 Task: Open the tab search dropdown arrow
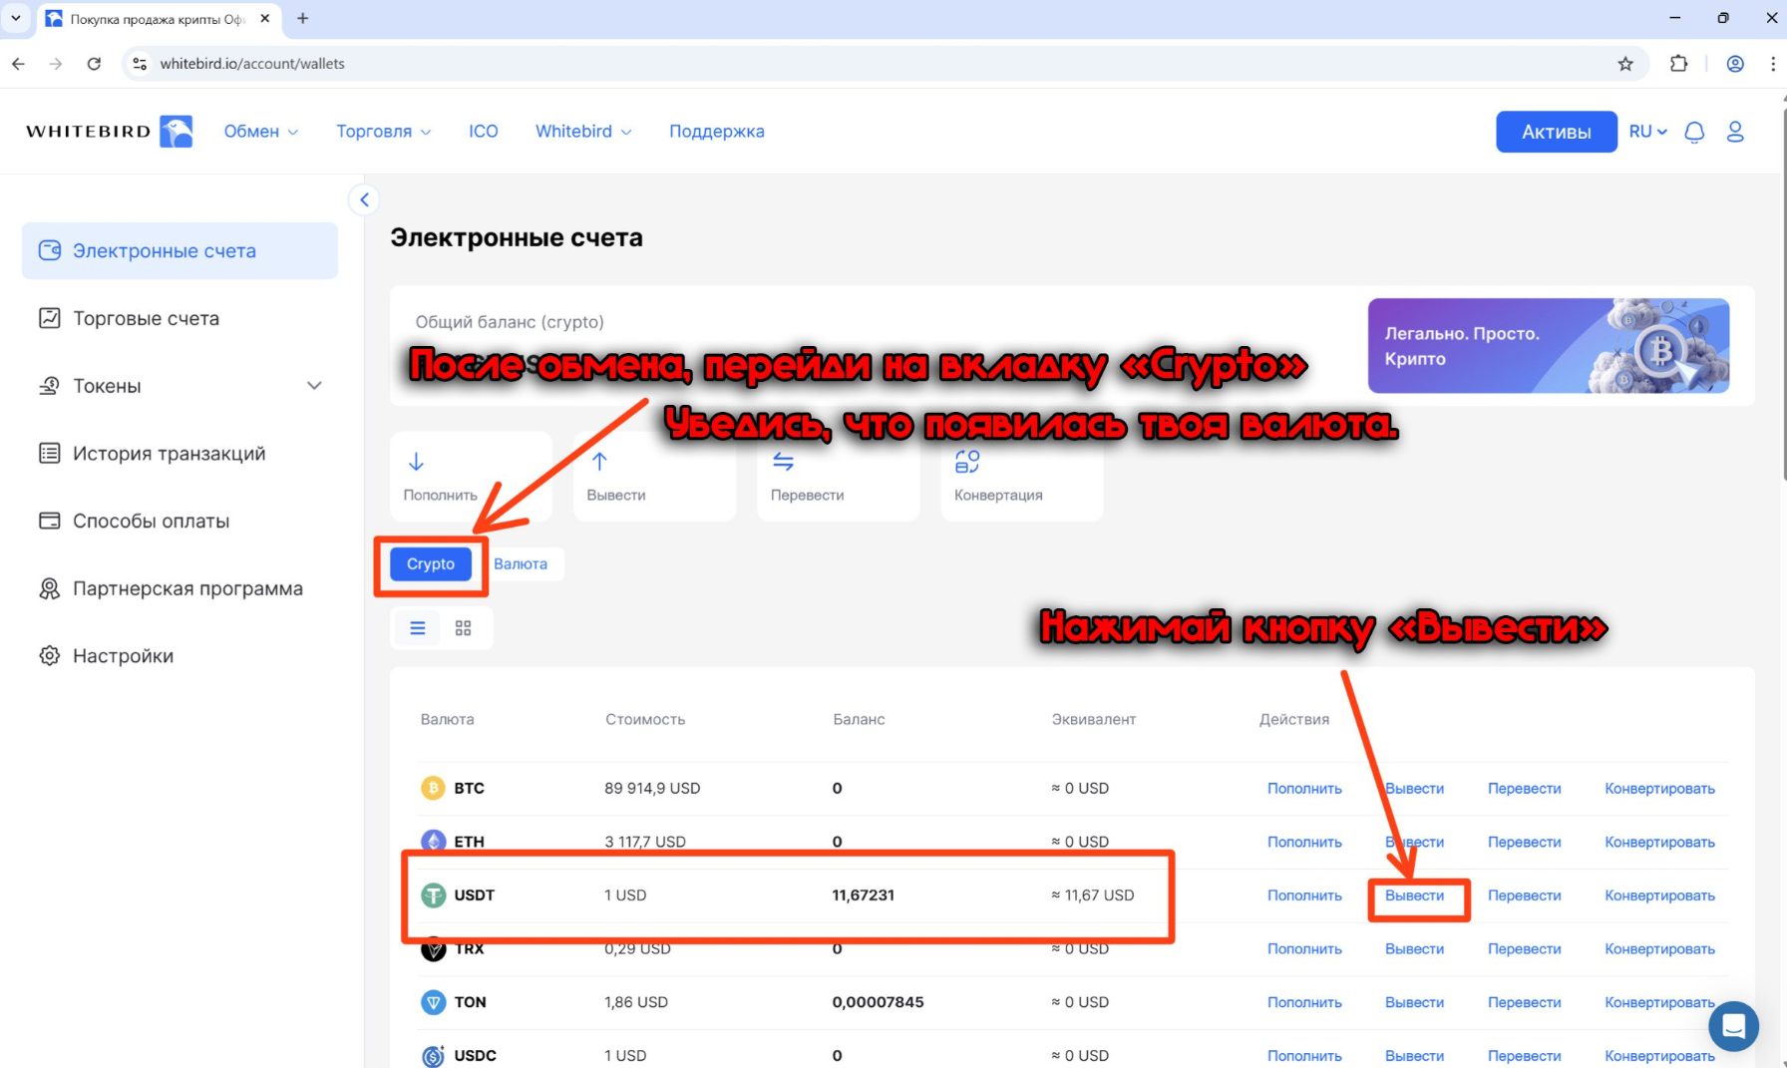point(16,18)
